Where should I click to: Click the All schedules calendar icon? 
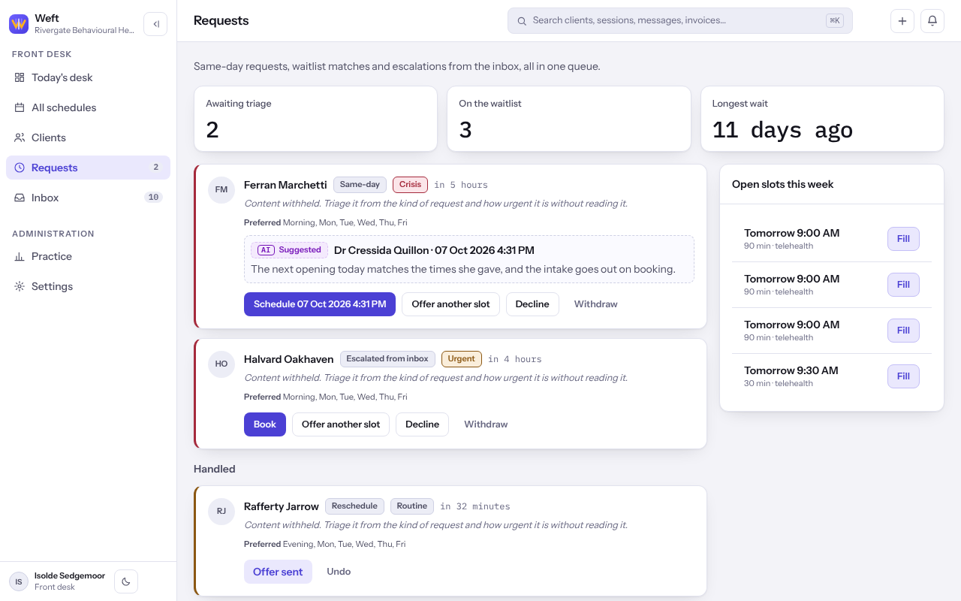[20, 107]
